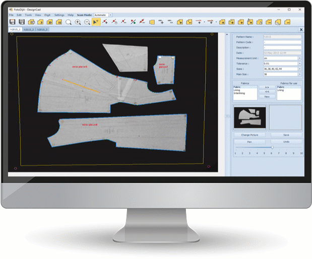Open the Digit menu

pyautogui.click(x=47, y=15)
